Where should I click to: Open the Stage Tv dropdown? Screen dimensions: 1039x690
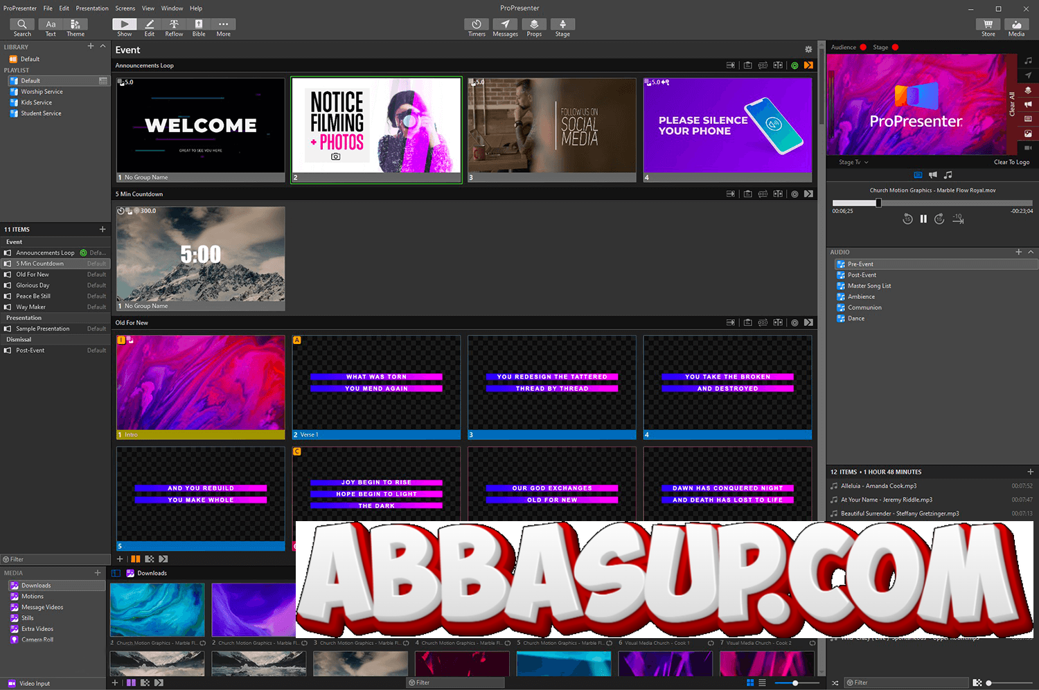pos(853,162)
